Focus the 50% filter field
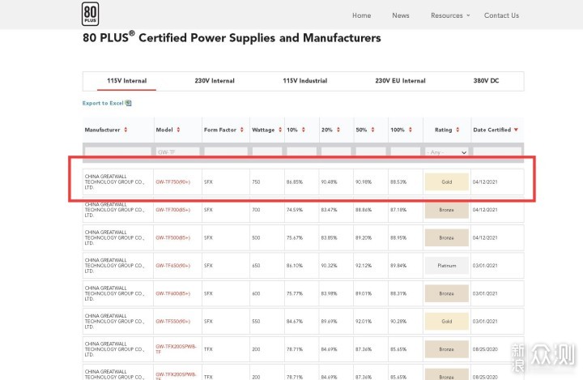The height and width of the screenshot is (380, 583). click(371, 152)
